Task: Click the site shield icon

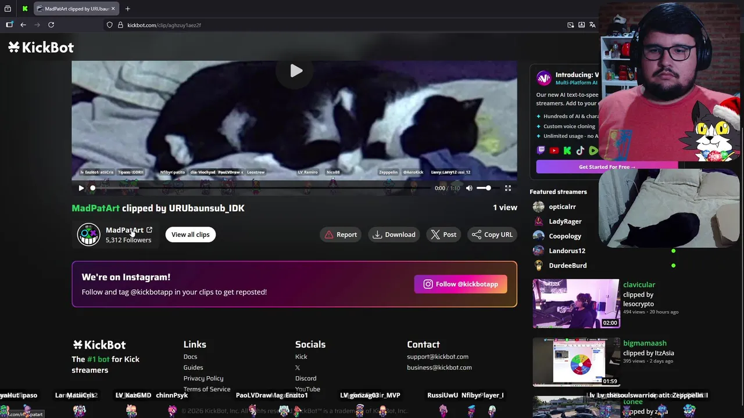Action: click(x=109, y=25)
